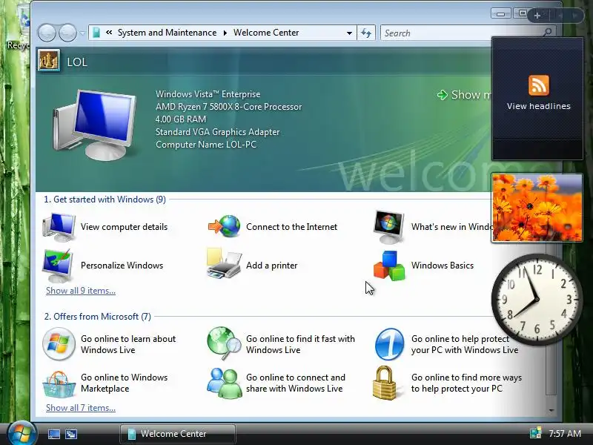Open the What's new in Windows monitor icon

point(388,228)
